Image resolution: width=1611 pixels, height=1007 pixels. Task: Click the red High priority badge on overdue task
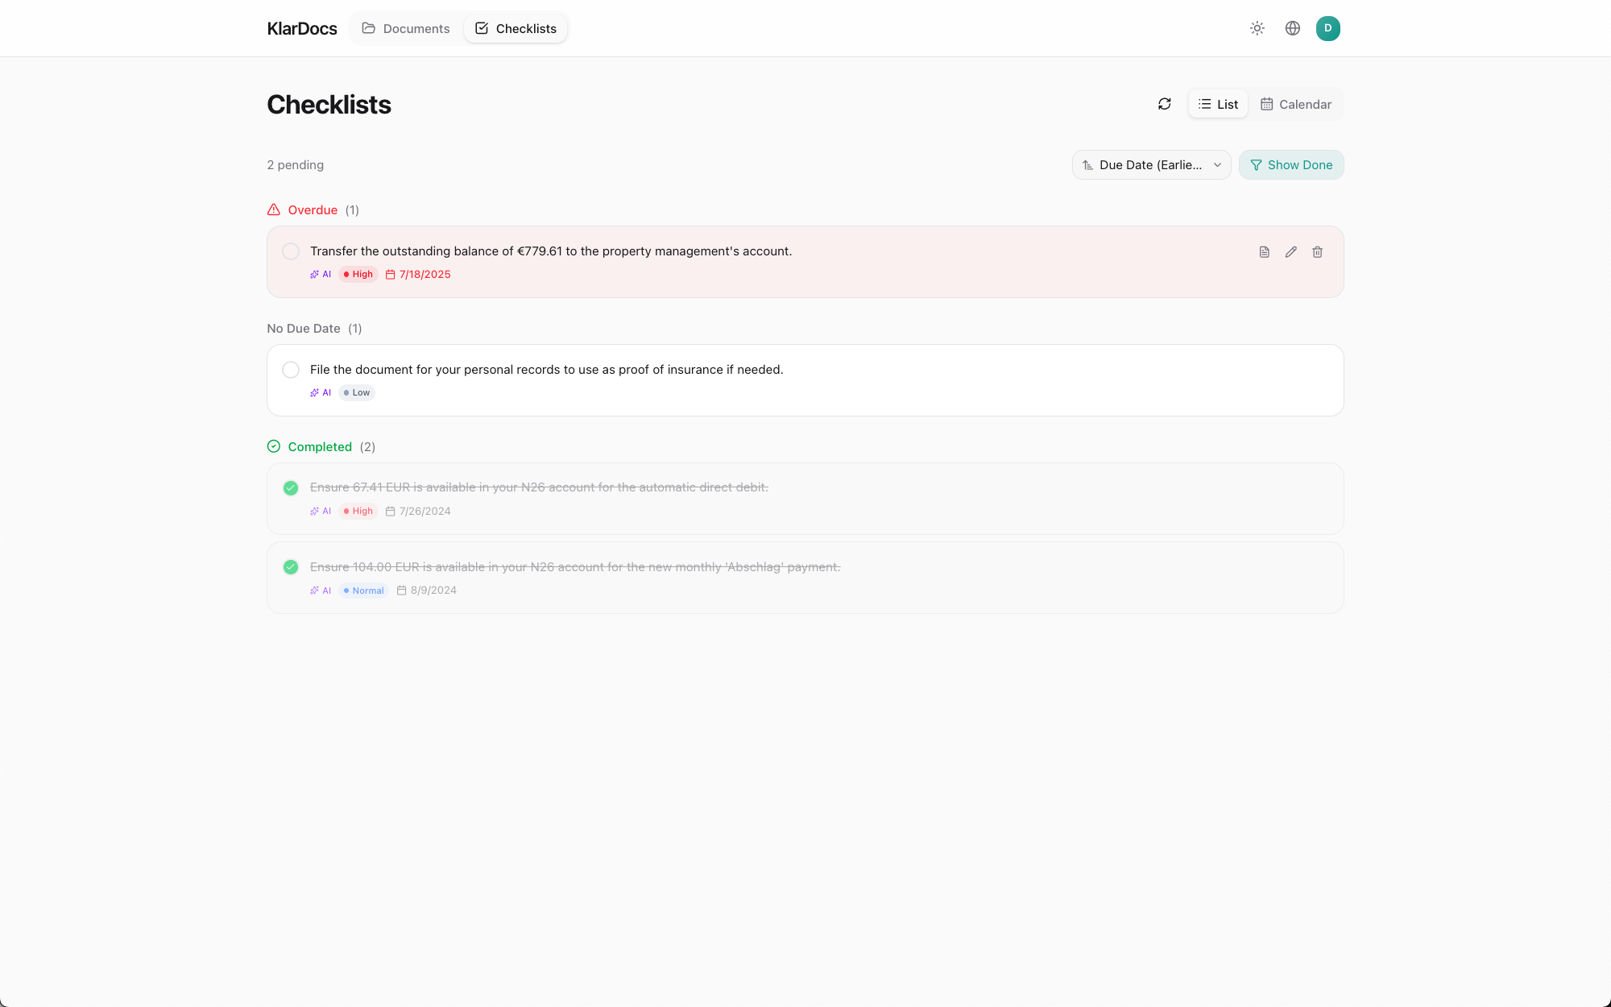(x=358, y=274)
